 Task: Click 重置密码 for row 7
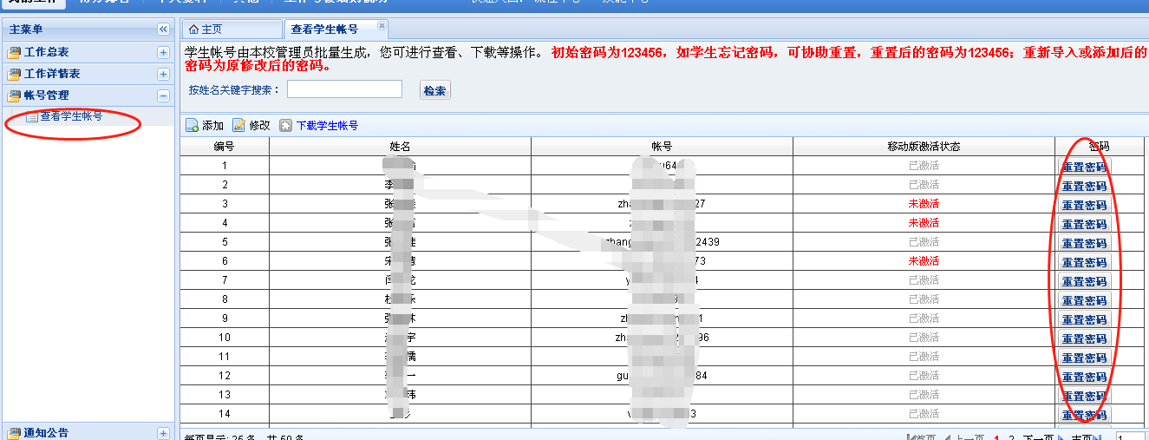tap(1084, 281)
